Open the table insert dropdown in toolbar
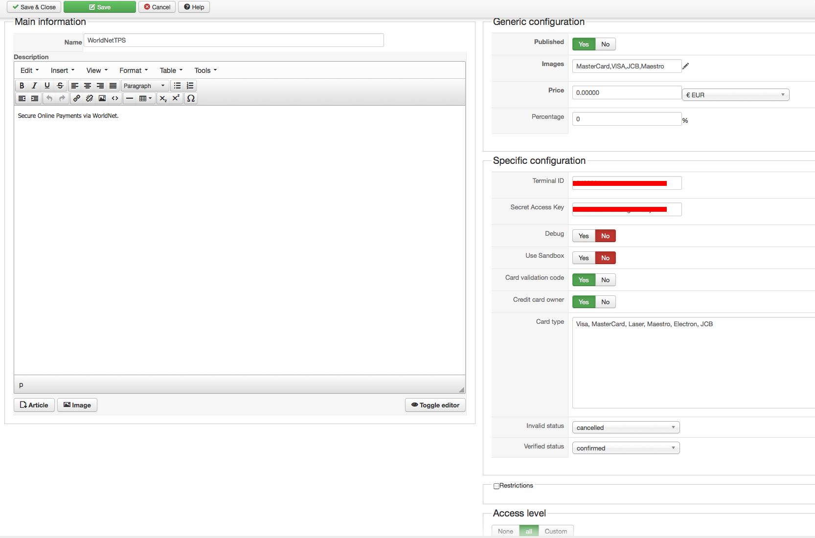Screen dimensions: 815x538 [145, 98]
